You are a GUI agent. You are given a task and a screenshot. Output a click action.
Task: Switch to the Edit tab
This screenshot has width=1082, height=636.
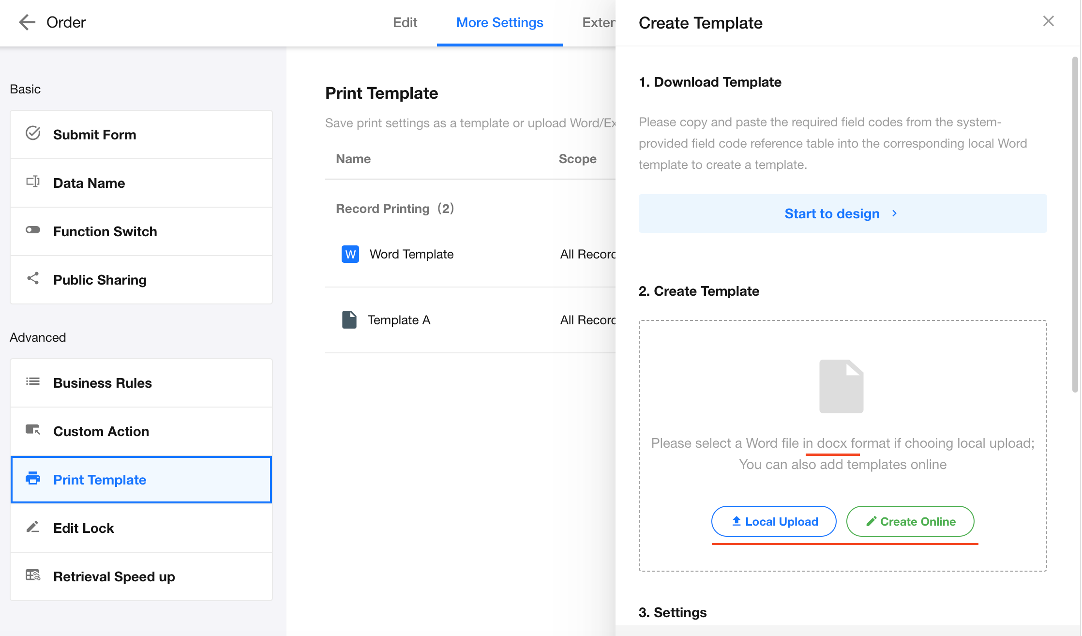click(x=405, y=22)
